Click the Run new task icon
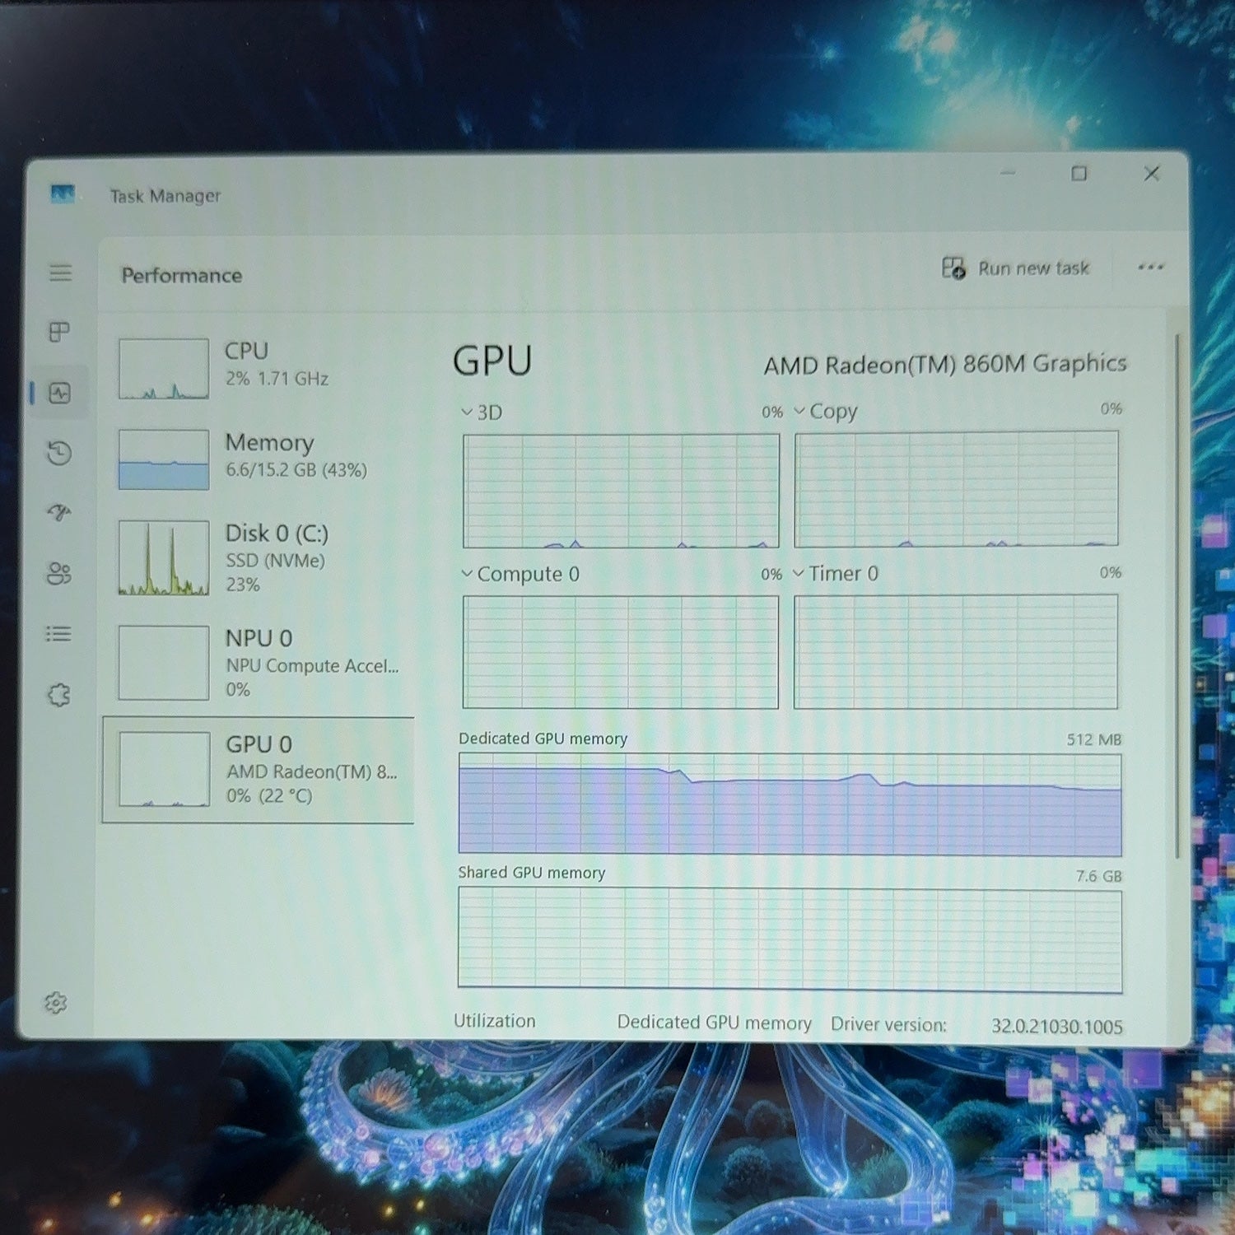Image resolution: width=1235 pixels, height=1235 pixels. (x=953, y=268)
